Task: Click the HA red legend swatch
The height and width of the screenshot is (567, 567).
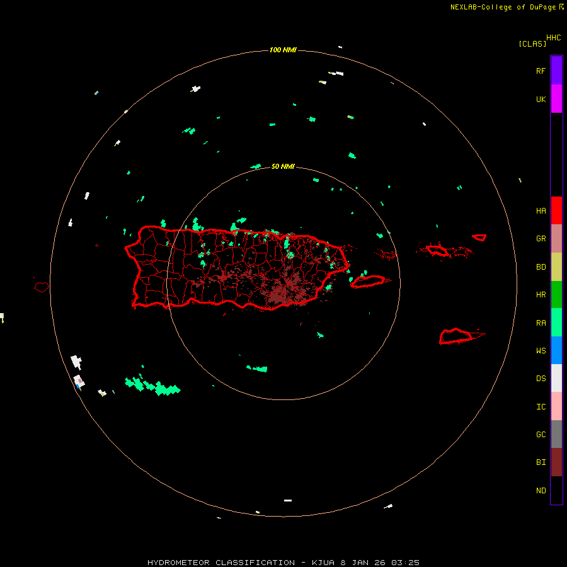Action: [556, 210]
